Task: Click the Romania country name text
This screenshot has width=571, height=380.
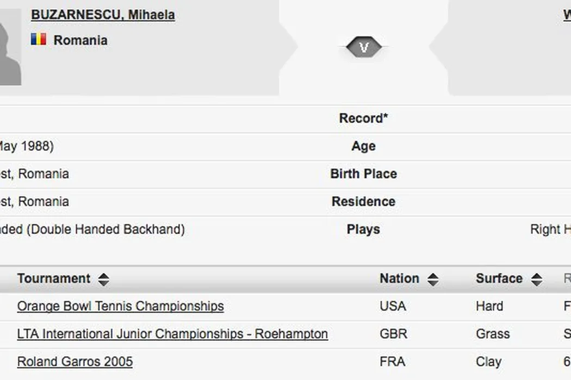Action: coord(80,40)
